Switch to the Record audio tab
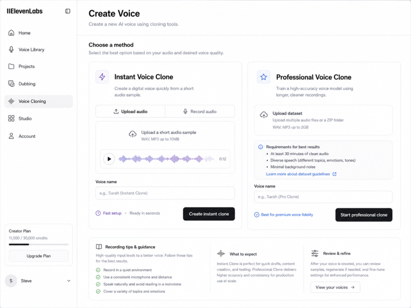Image resolution: width=411 pixels, height=308 pixels. pyautogui.click(x=200, y=111)
